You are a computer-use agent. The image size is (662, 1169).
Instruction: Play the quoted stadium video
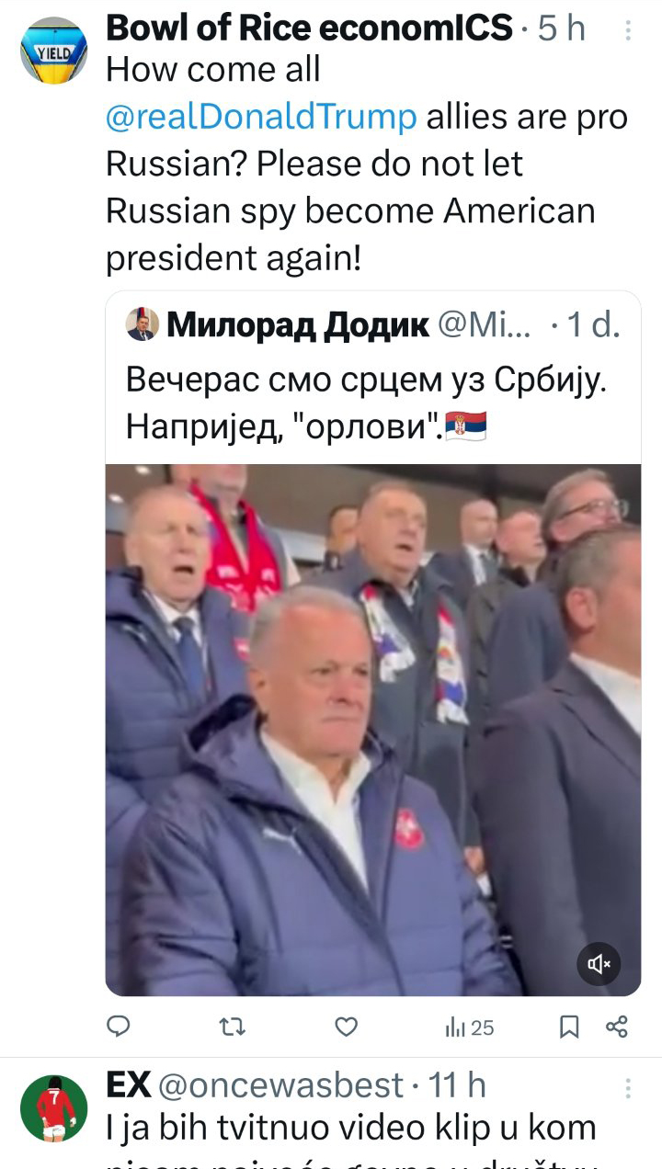point(373,730)
